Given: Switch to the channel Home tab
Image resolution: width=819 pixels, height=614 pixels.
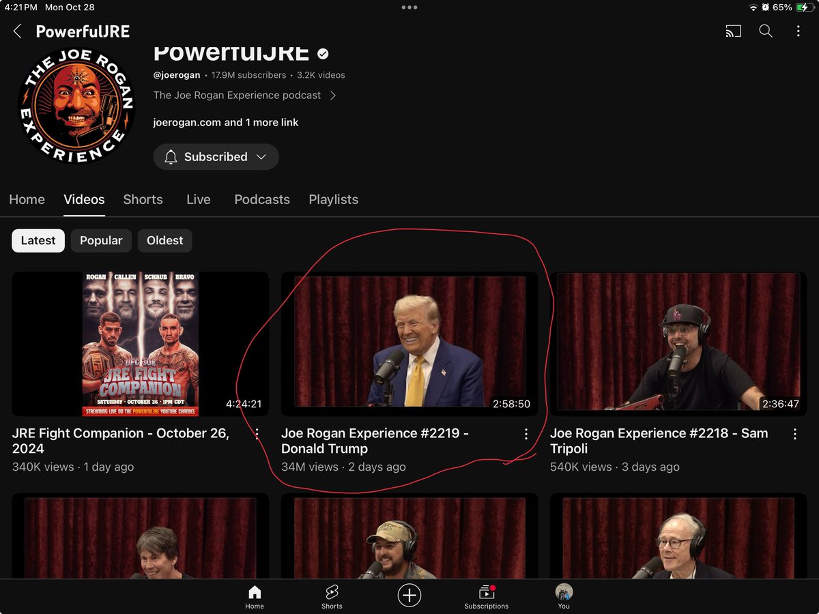Looking at the screenshot, I should [x=27, y=200].
